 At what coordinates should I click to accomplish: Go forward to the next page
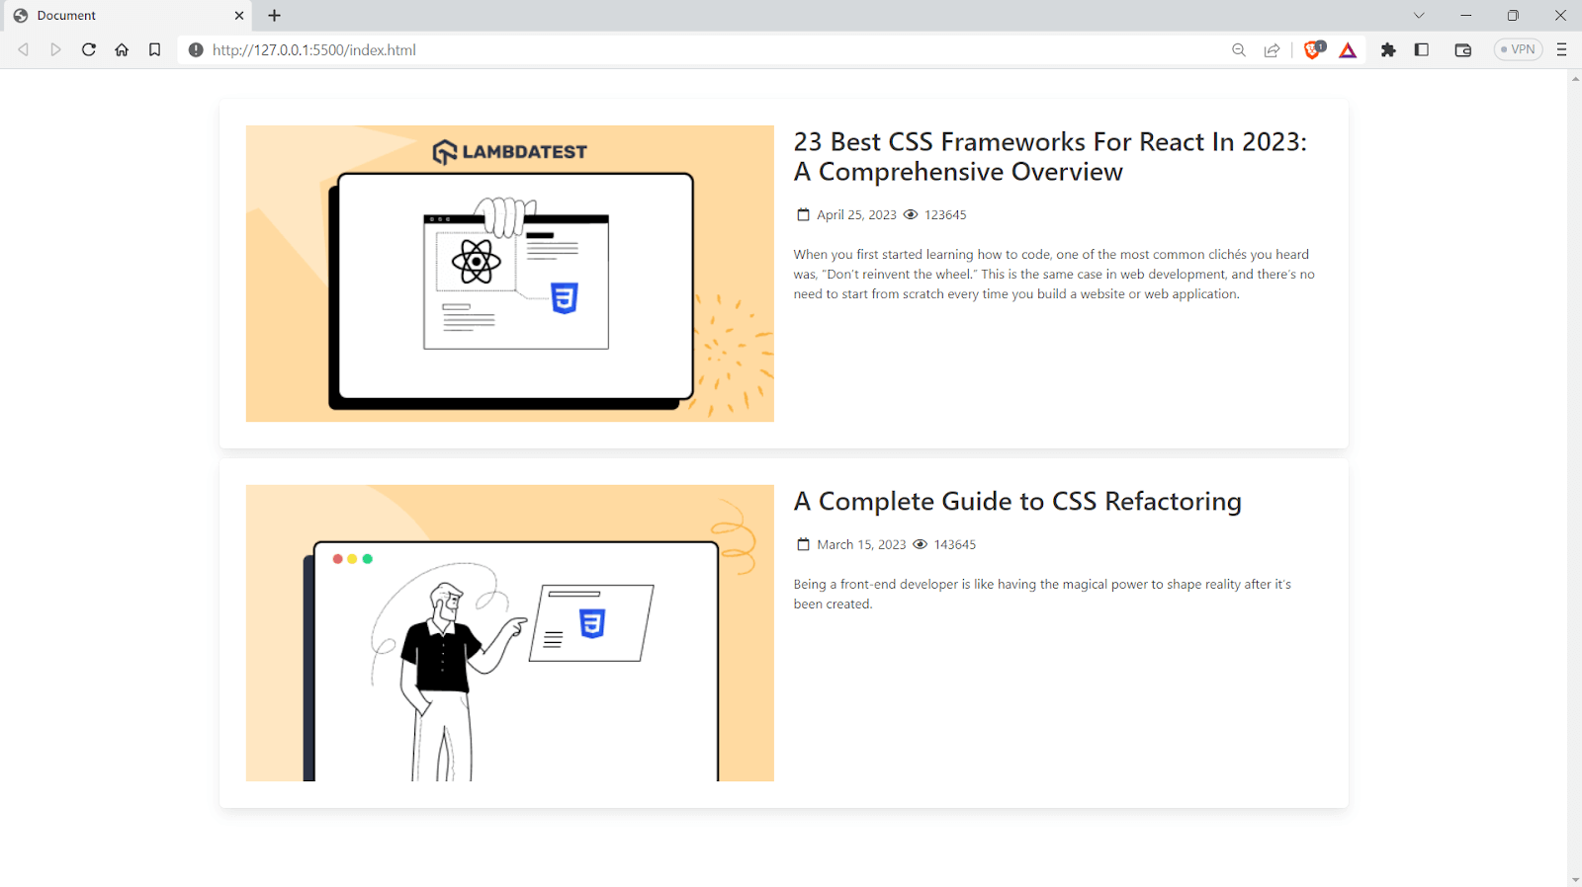click(x=55, y=49)
